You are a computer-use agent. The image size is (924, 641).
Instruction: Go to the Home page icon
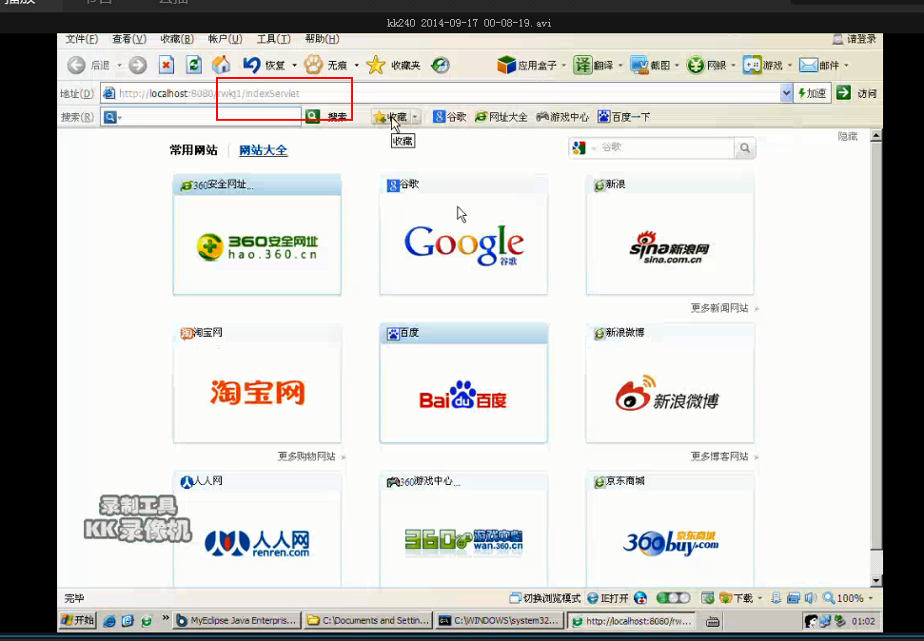(221, 65)
